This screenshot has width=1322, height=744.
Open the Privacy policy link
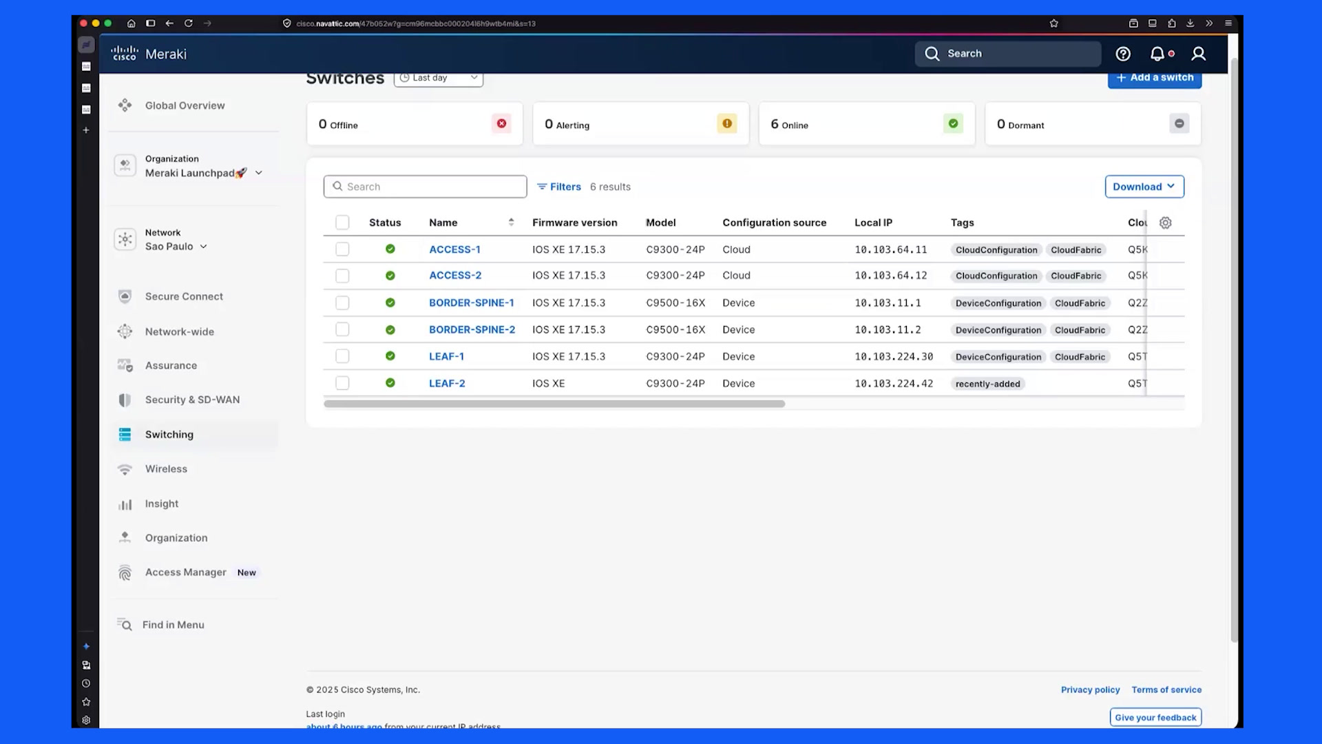coord(1090,690)
